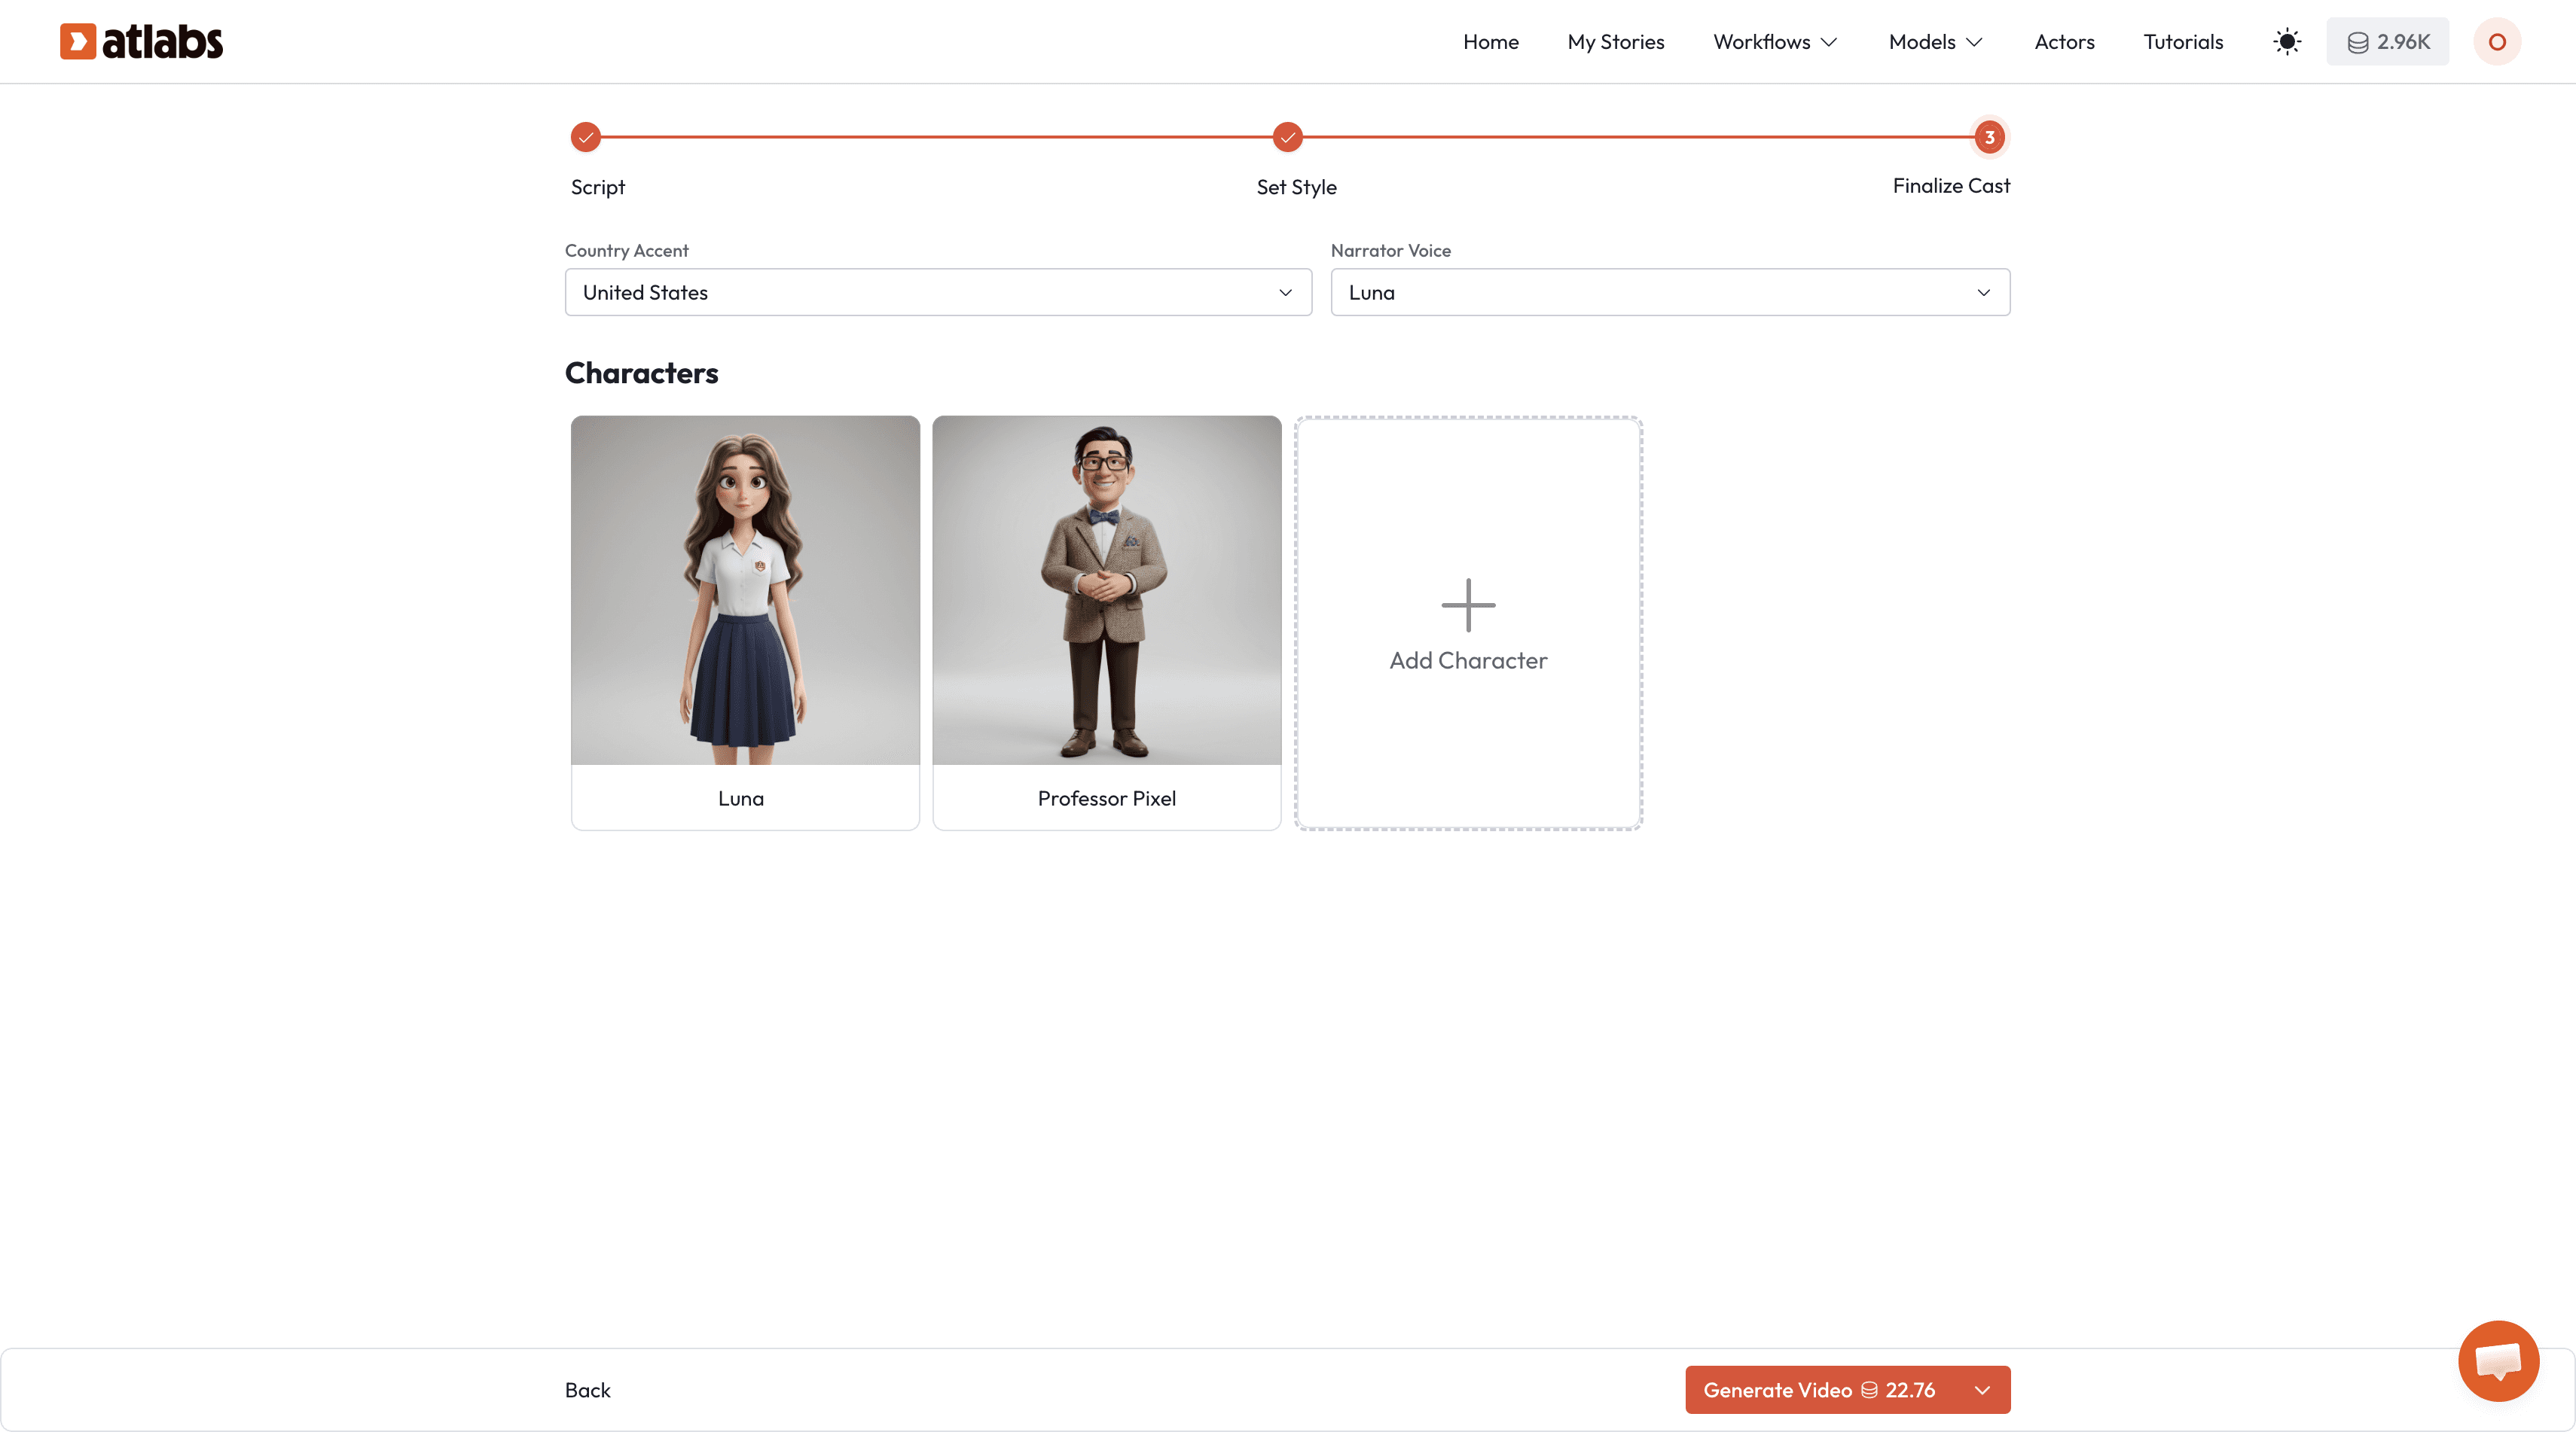Click the Back button

coord(587,1390)
